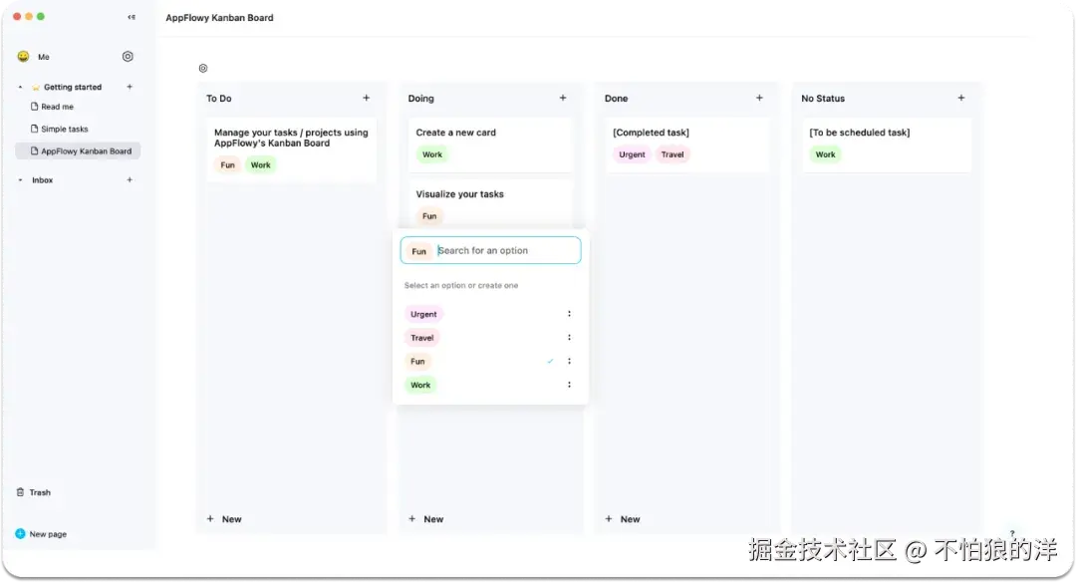
Task: Click the AppFlowy Kanban Board page icon
Action: pos(37,150)
